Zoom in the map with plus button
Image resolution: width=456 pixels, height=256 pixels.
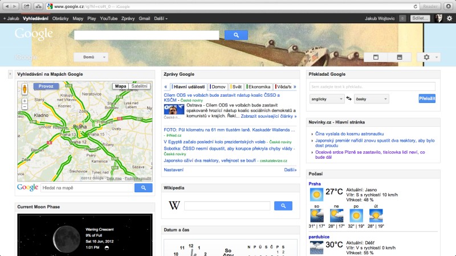pyautogui.click(x=25, y=101)
